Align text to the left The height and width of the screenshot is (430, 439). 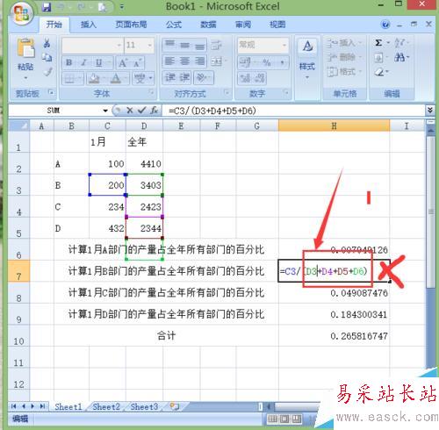169,61
